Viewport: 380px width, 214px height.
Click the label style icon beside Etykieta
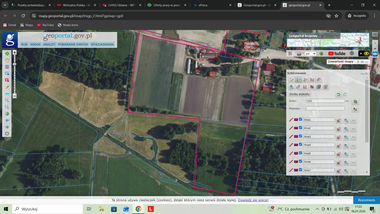[x=355, y=109]
